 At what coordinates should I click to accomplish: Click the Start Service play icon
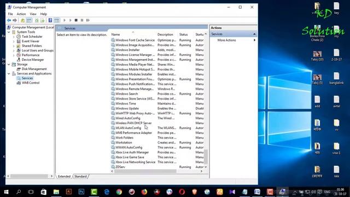click(x=65, y=20)
